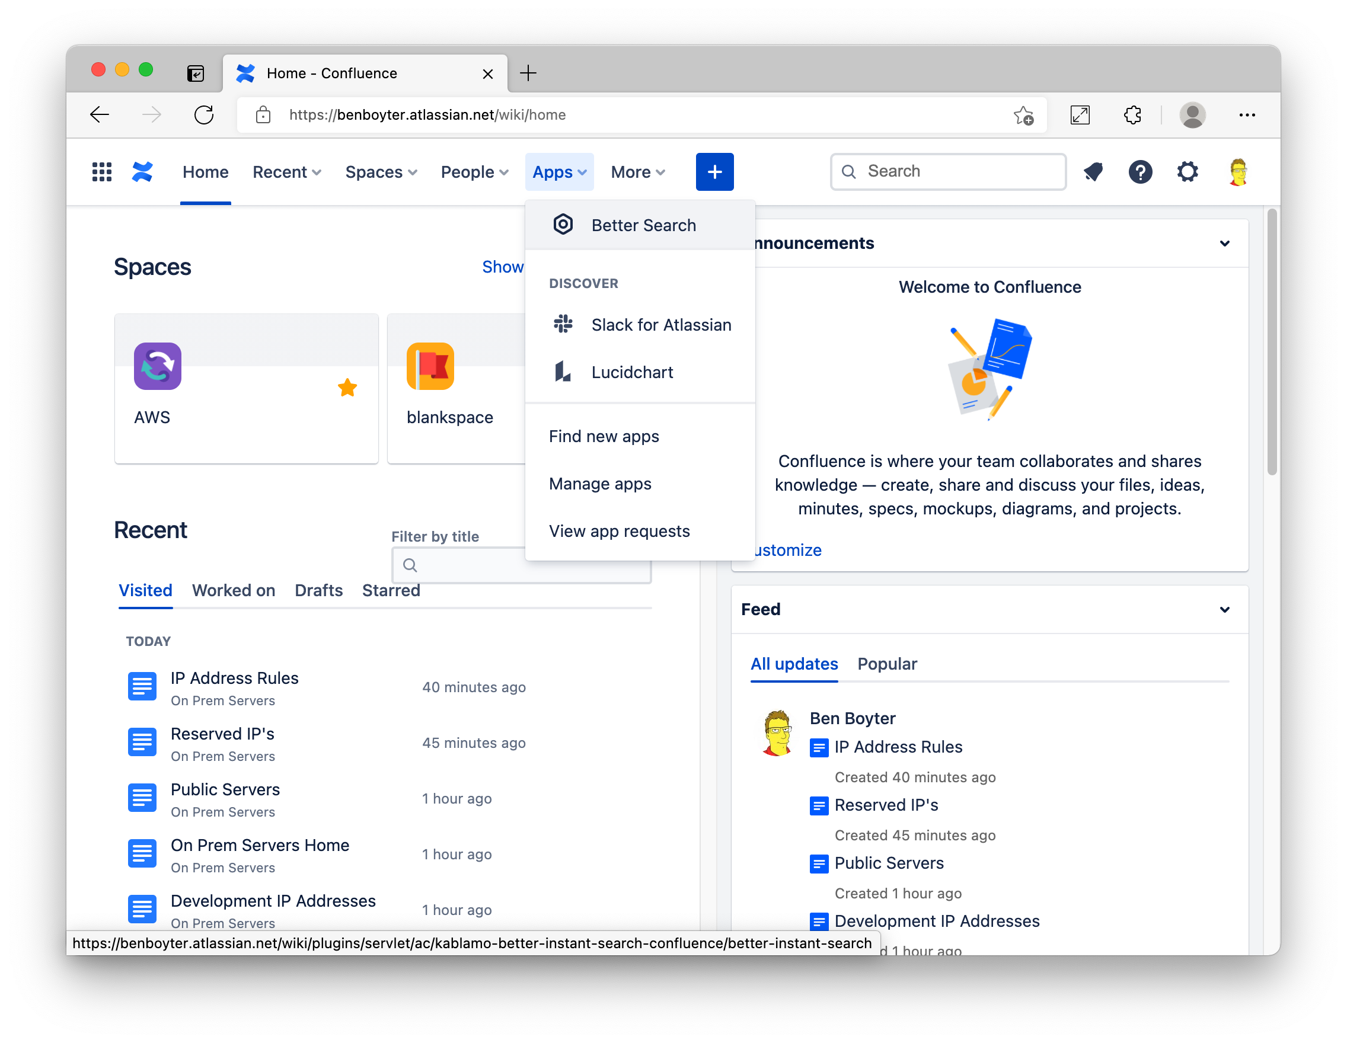Image resolution: width=1347 pixels, height=1043 pixels.
Task: Select Better Search from Apps menu
Action: click(x=643, y=226)
